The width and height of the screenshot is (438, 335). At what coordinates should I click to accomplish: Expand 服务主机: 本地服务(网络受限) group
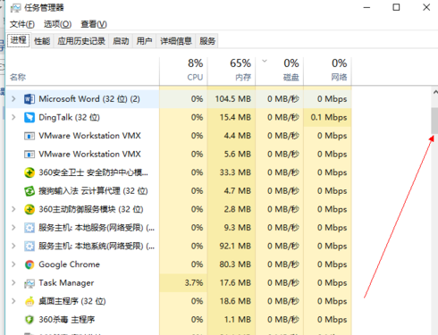pyautogui.click(x=13, y=228)
